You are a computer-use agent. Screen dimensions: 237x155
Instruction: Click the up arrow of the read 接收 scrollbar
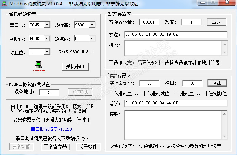[x=224, y=114]
